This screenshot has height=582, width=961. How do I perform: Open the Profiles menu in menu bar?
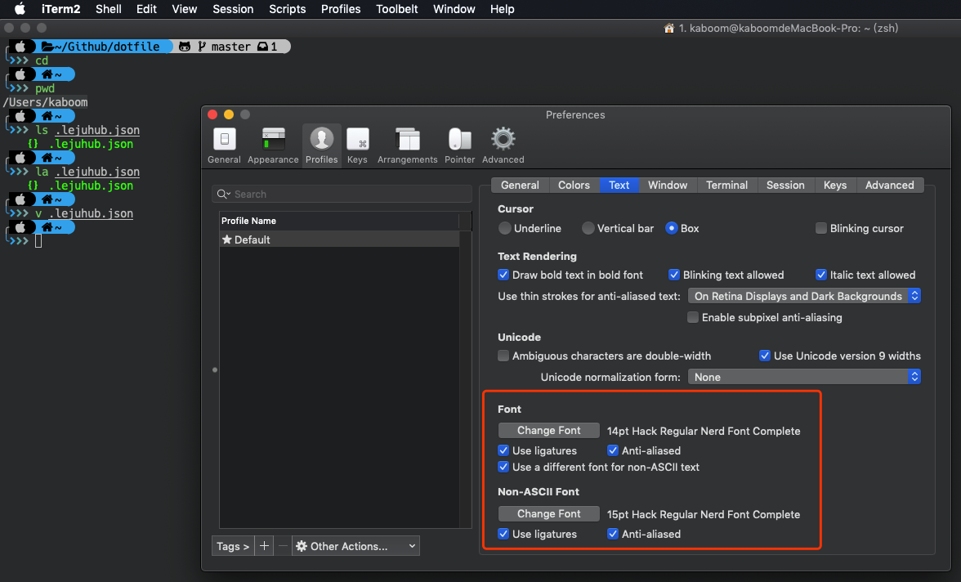[341, 9]
